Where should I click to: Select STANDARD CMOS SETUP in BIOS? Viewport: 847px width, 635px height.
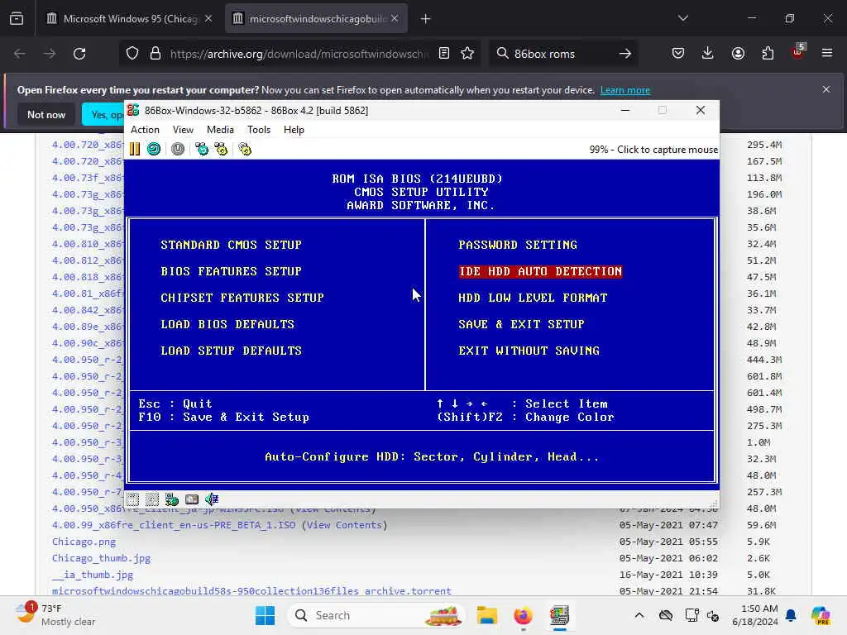tap(232, 245)
